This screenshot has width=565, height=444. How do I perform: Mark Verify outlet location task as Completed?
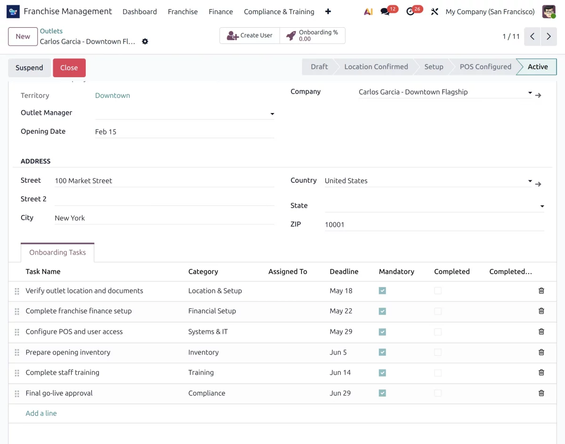438,291
